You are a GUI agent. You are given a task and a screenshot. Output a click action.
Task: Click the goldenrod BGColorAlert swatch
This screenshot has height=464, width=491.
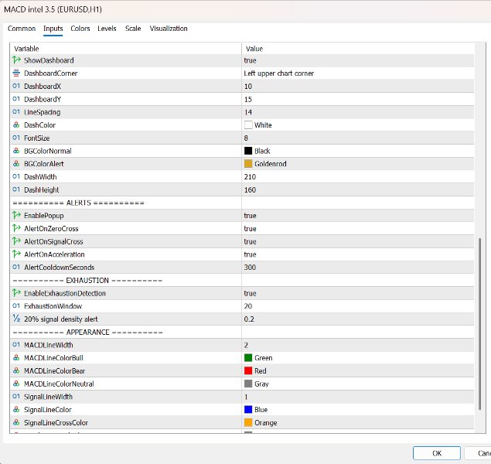point(248,164)
